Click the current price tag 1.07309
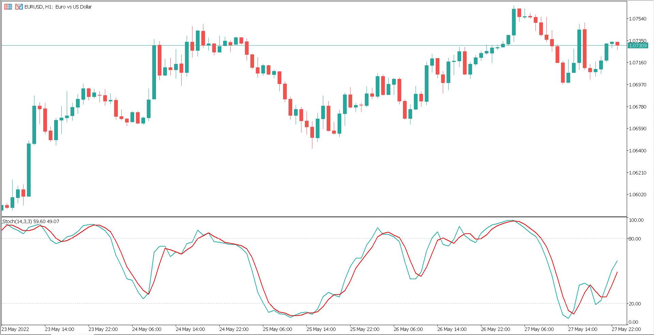This screenshot has width=654, height=335. [x=638, y=46]
